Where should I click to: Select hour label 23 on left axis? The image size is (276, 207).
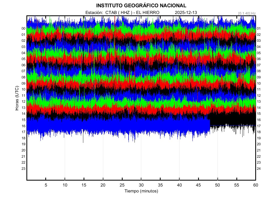23,169
